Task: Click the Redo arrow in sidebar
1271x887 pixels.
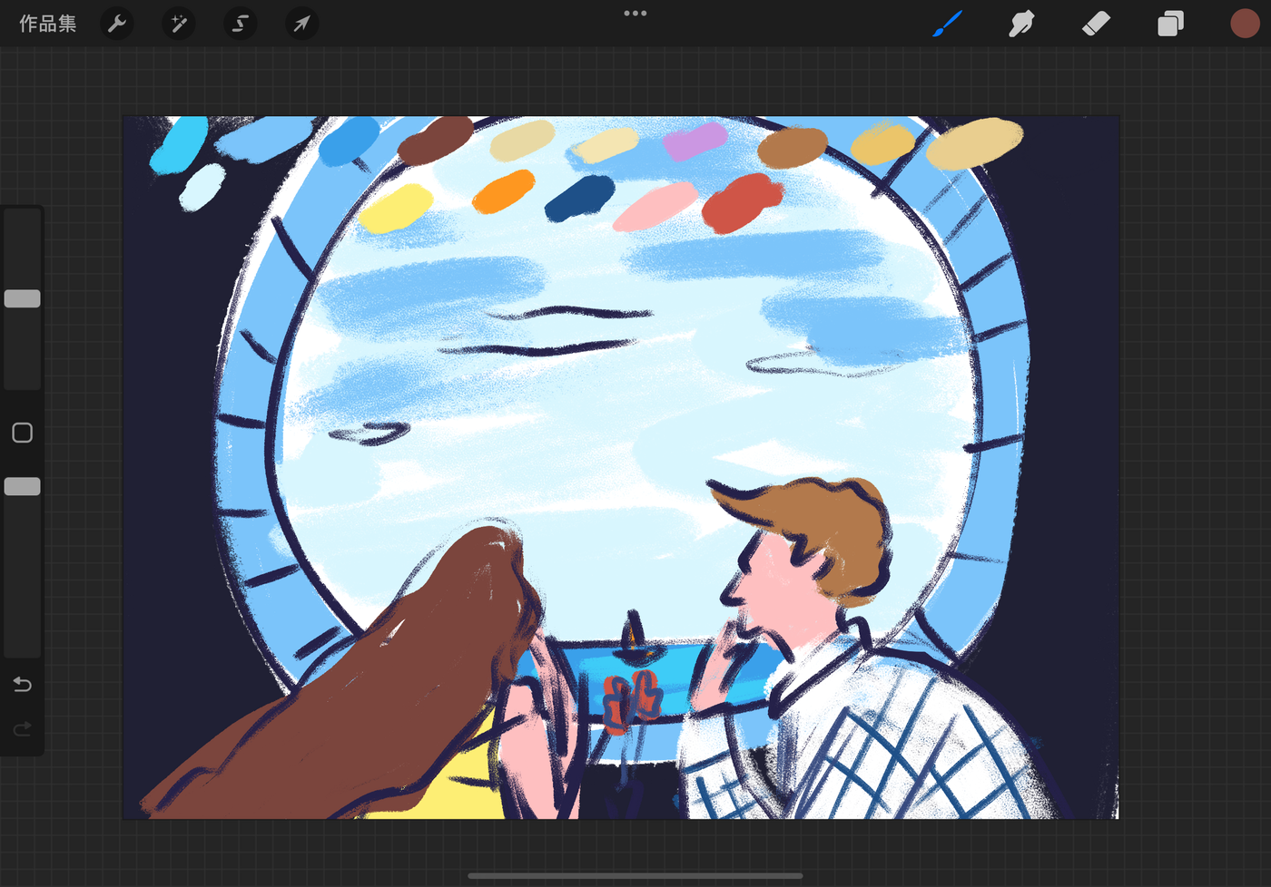Action: pyautogui.click(x=23, y=728)
